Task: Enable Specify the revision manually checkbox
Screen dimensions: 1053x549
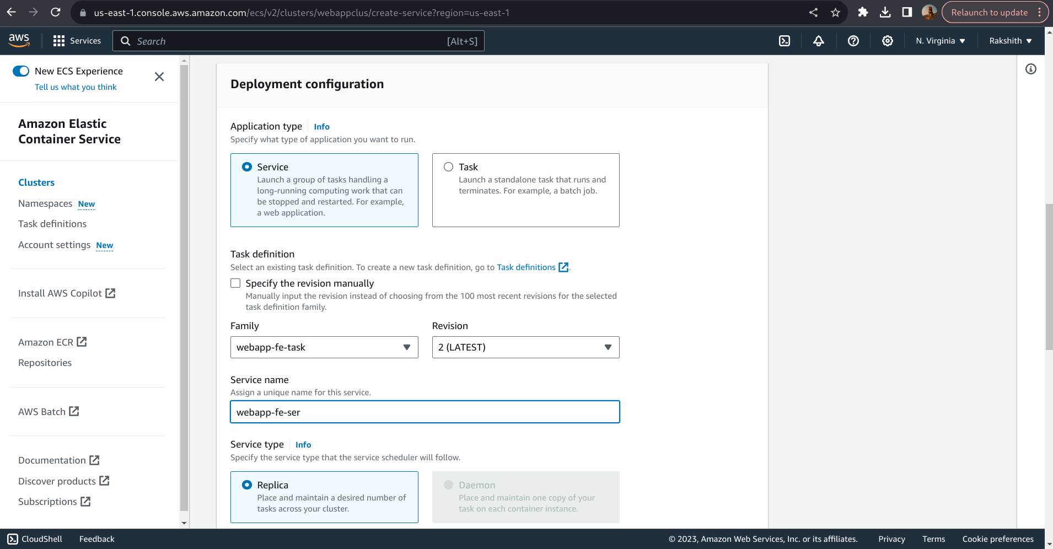Action: point(235,283)
